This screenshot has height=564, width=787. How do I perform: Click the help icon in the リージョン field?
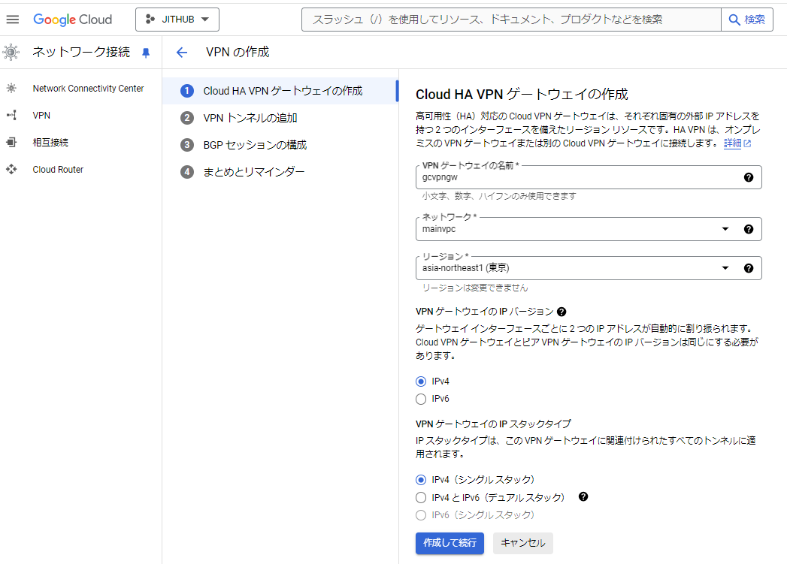748,268
